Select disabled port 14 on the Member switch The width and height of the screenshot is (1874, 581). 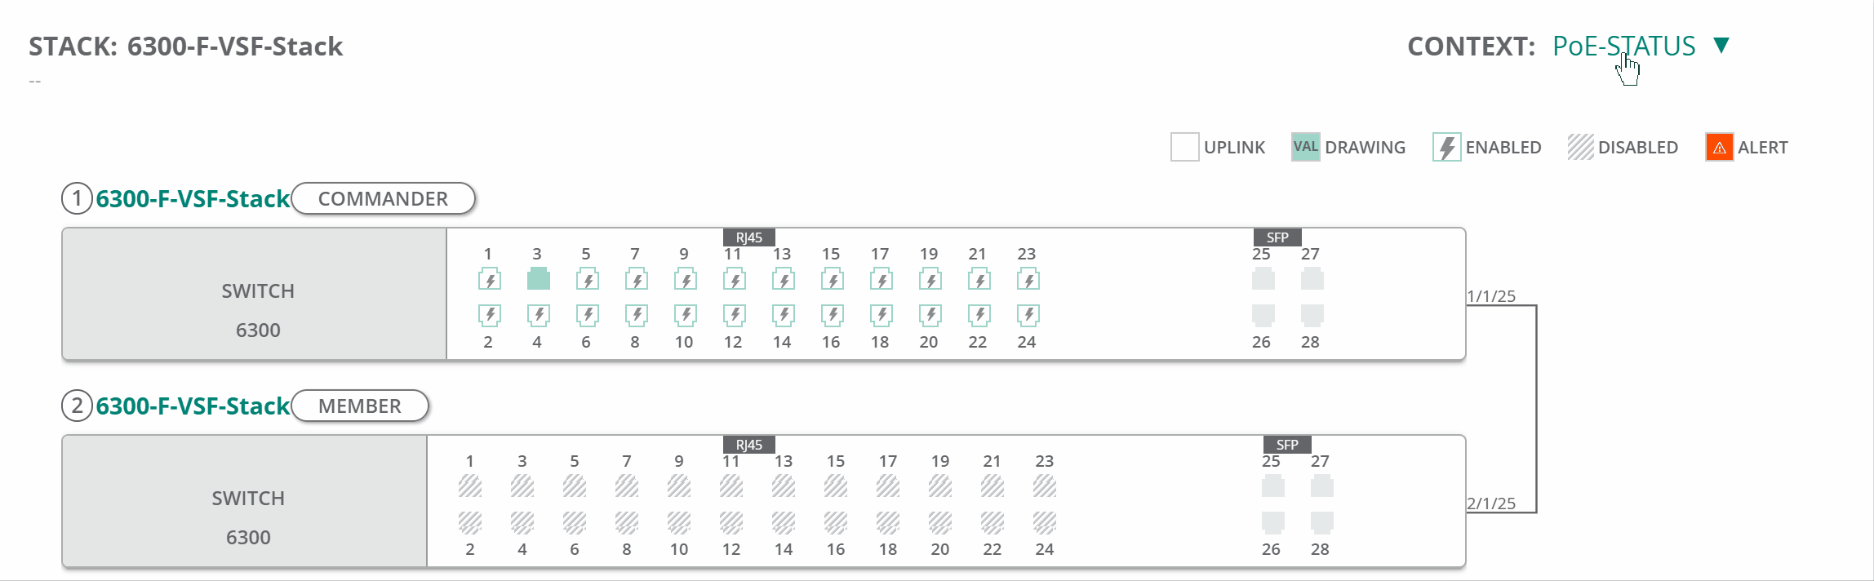click(x=783, y=521)
